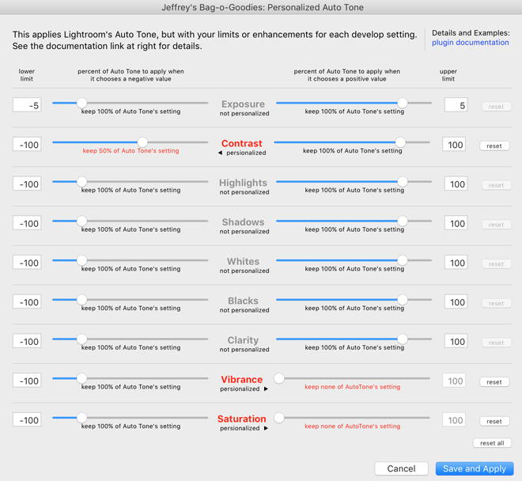
Task: Click the Contrast negative-value slider handle
Action: pyautogui.click(x=142, y=142)
